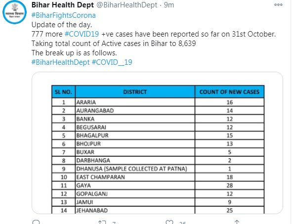Open the tweet's three-dot more options menu

coord(278,5)
